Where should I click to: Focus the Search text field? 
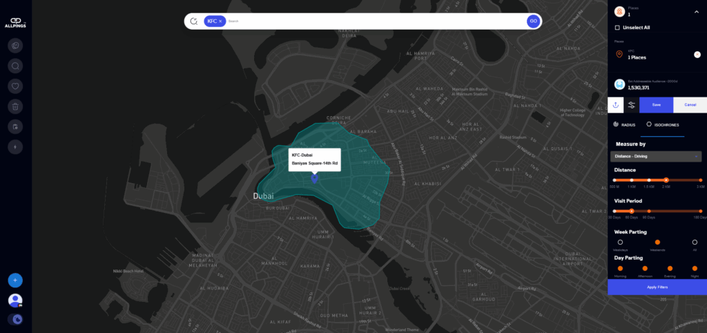[x=374, y=21]
